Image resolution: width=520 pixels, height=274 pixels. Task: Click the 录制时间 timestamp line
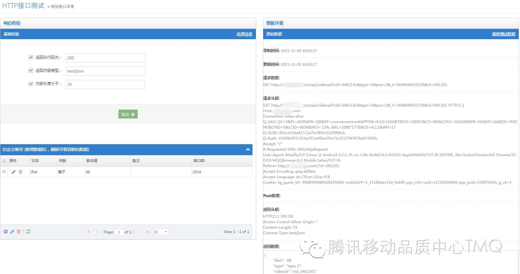tap(290, 51)
